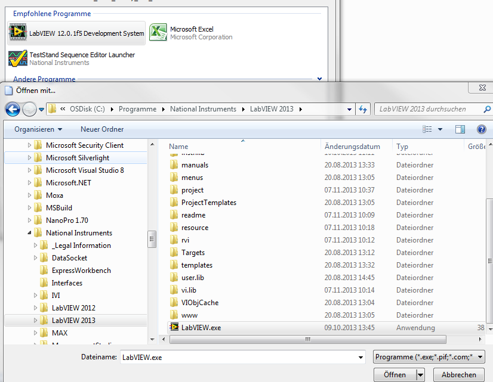The width and height of the screenshot is (493, 382).
Task: Click the Öffnen button
Action: click(395, 375)
